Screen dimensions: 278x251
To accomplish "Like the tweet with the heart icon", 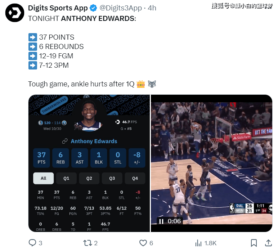I will click(143, 243).
